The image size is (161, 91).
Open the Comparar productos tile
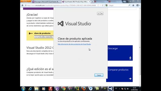click(119, 74)
